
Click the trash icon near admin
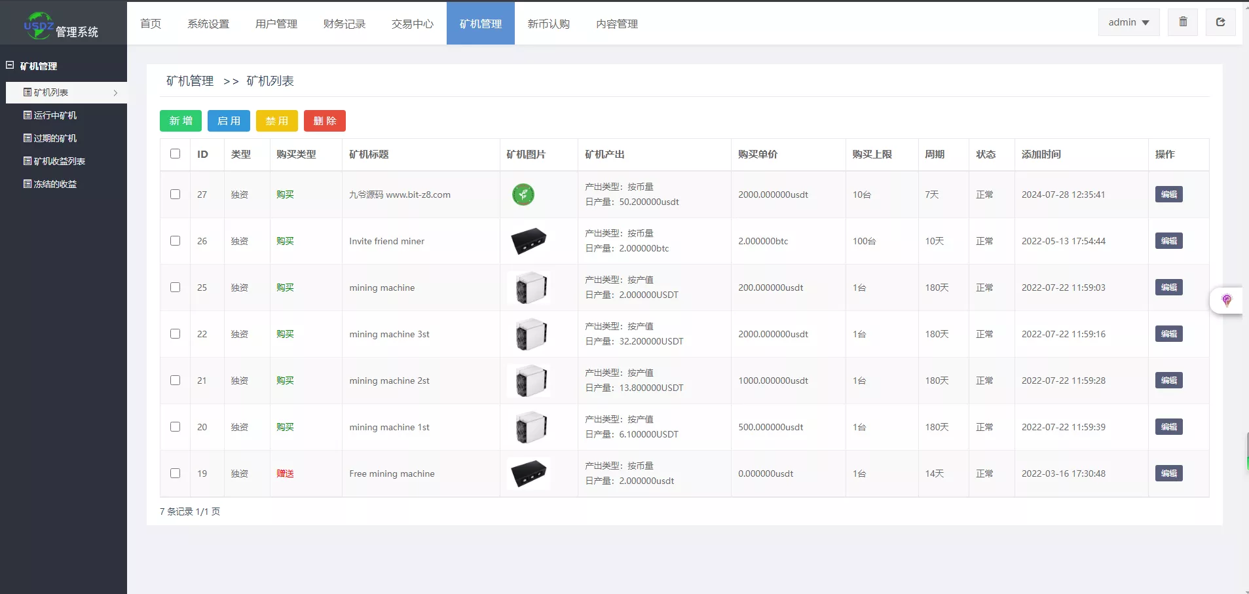pos(1182,22)
